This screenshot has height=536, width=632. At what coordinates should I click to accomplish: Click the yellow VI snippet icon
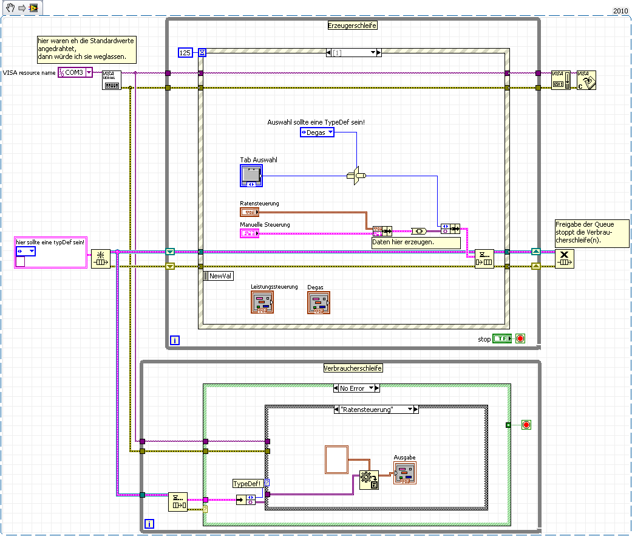click(33, 8)
